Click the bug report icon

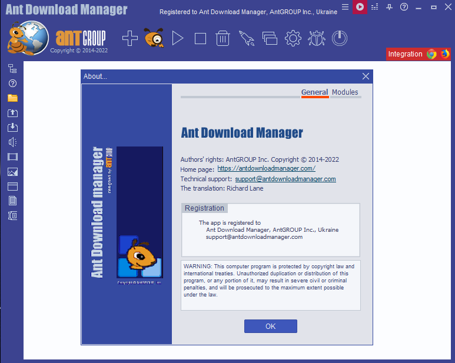(317, 38)
